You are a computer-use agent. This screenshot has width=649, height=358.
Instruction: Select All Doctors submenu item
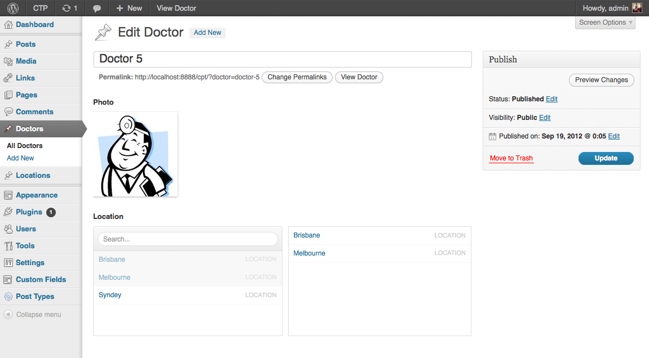(x=25, y=146)
